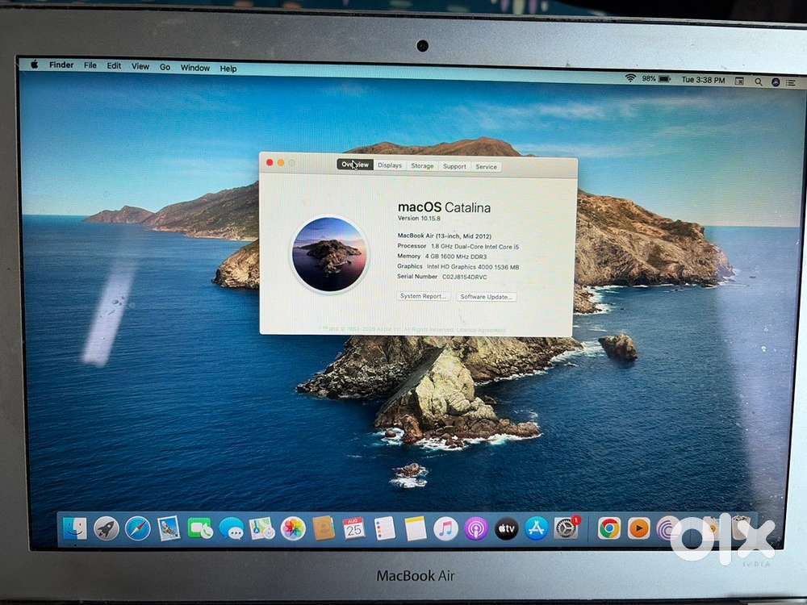This screenshot has height=605, width=807.
Task: Open Finder from the Dock
Action: coord(74,528)
